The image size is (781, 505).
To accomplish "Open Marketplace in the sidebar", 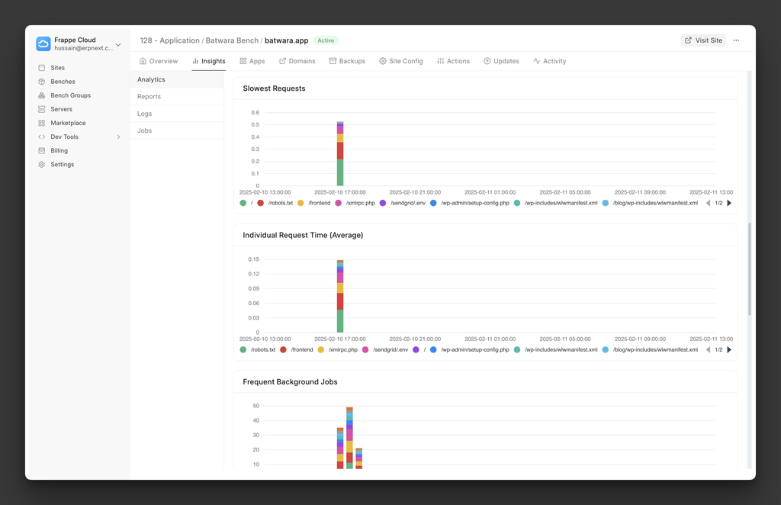I will pos(68,123).
